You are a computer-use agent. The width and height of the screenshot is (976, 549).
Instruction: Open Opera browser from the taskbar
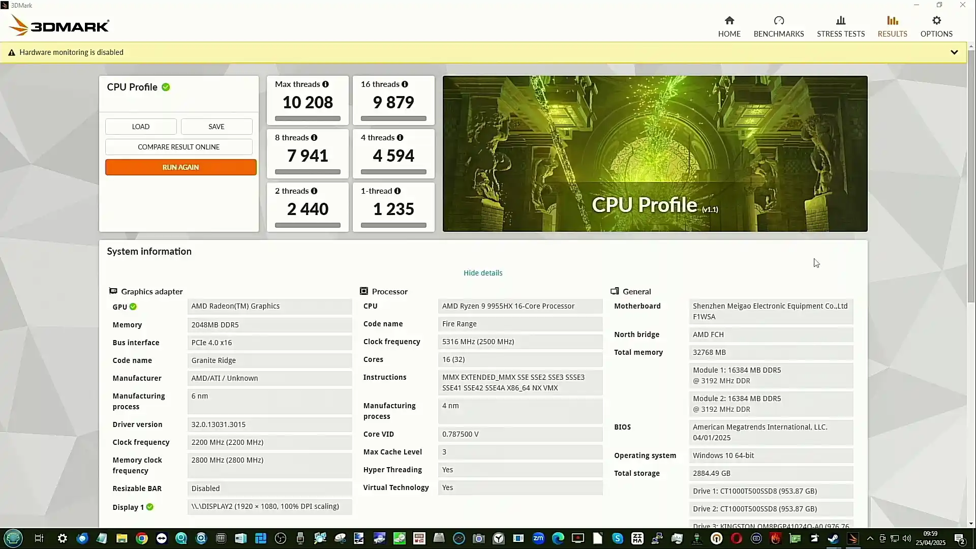737,538
